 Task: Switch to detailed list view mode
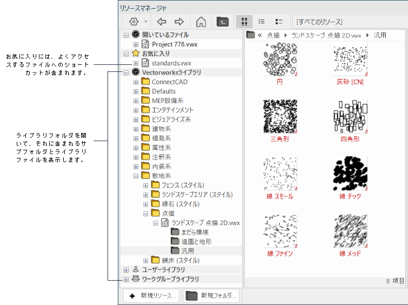tap(279, 22)
